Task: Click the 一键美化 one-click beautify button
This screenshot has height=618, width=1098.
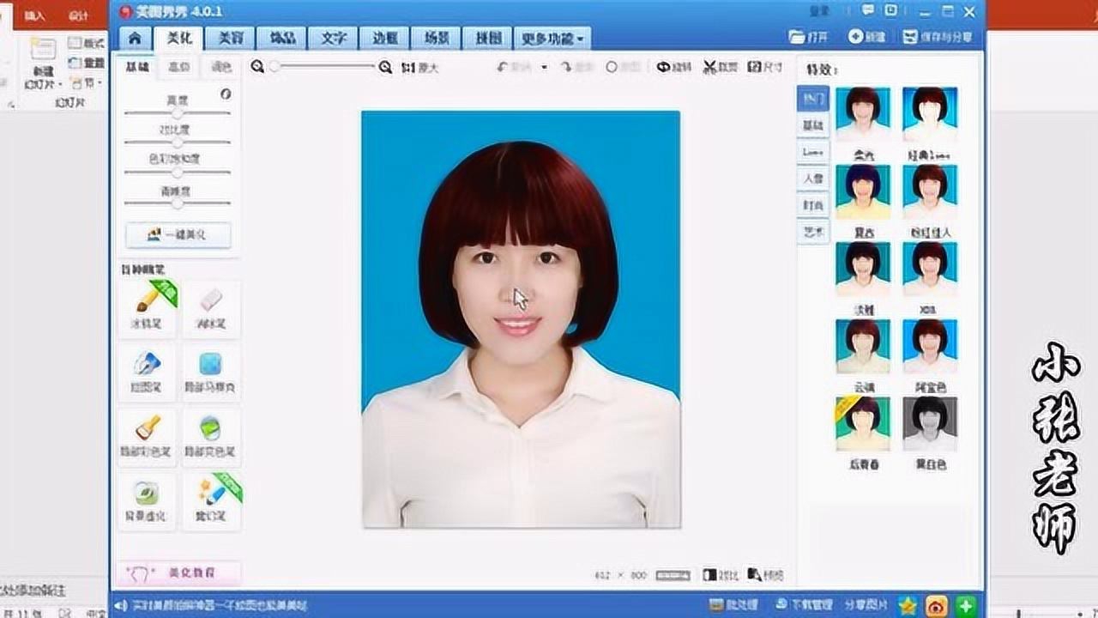Action: click(x=178, y=234)
